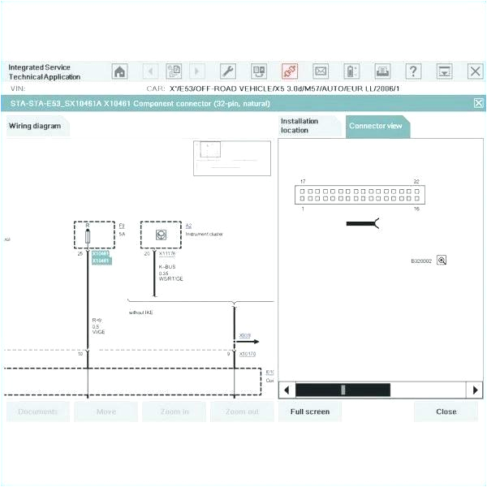Click the horizontal scrollbar thumb
This screenshot has width=487, height=487.
(343, 390)
